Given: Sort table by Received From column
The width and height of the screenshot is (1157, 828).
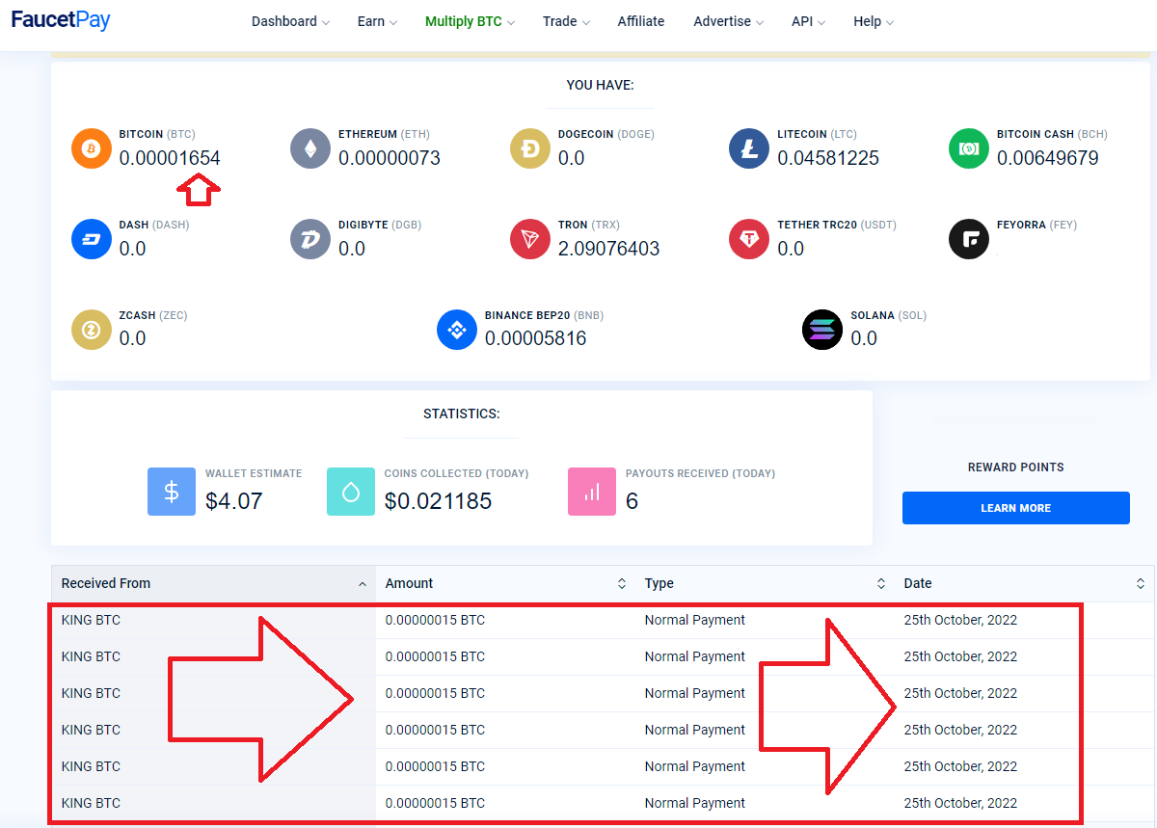Looking at the screenshot, I should pos(213,583).
